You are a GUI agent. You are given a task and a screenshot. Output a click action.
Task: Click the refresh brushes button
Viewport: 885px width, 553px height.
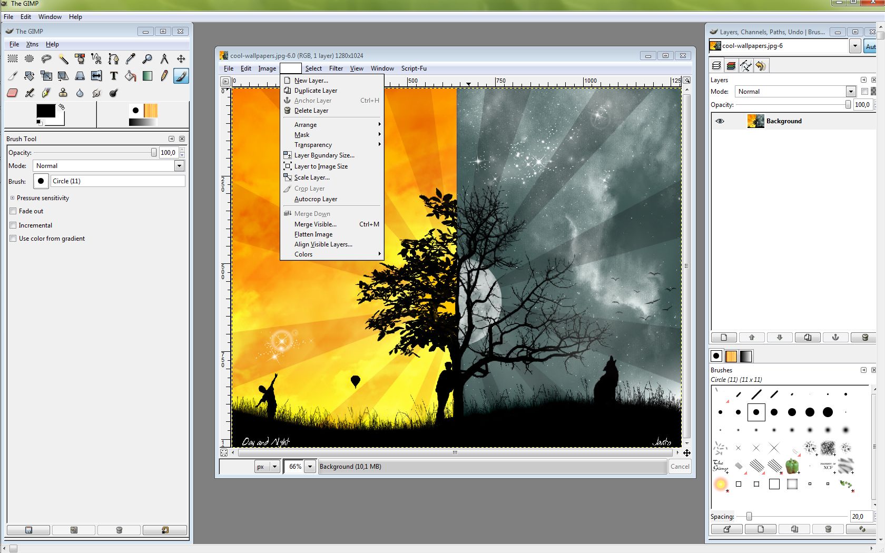click(x=862, y=529)
